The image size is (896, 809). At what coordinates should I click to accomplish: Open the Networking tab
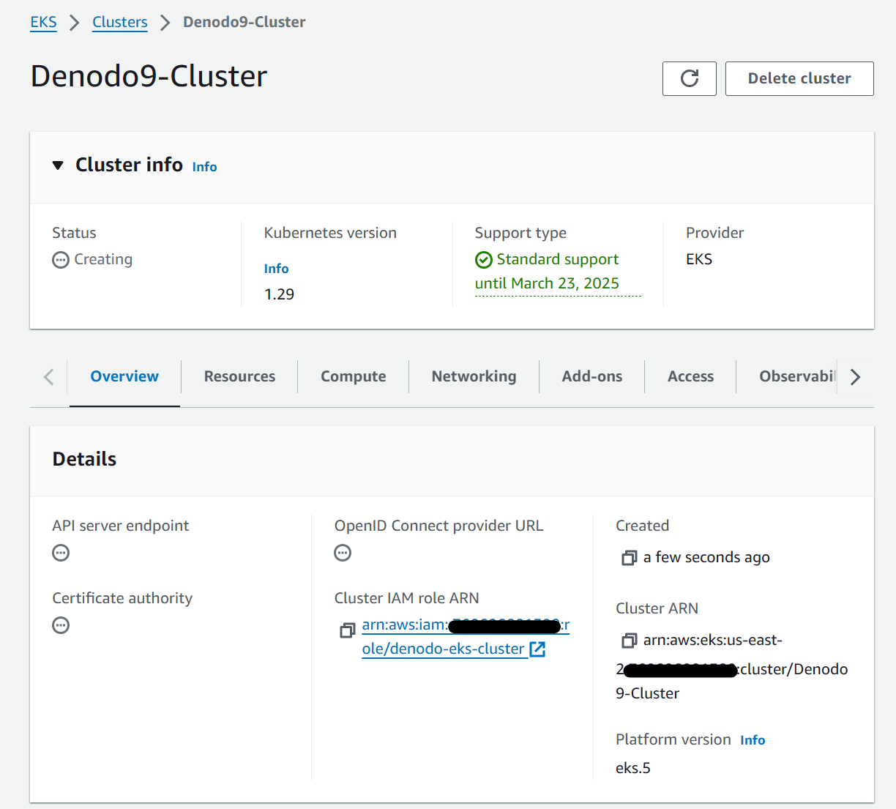point(474,376)
